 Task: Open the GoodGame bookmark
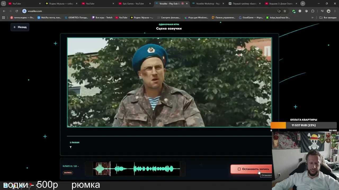[x=251, y=18]
